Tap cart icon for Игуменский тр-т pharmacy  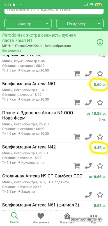[x=77, y=73]
